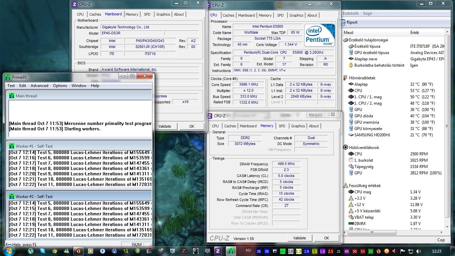Open the blue lightning bolt taskbar icon
The image size is (455, 256).
click(x=103, y=251)
